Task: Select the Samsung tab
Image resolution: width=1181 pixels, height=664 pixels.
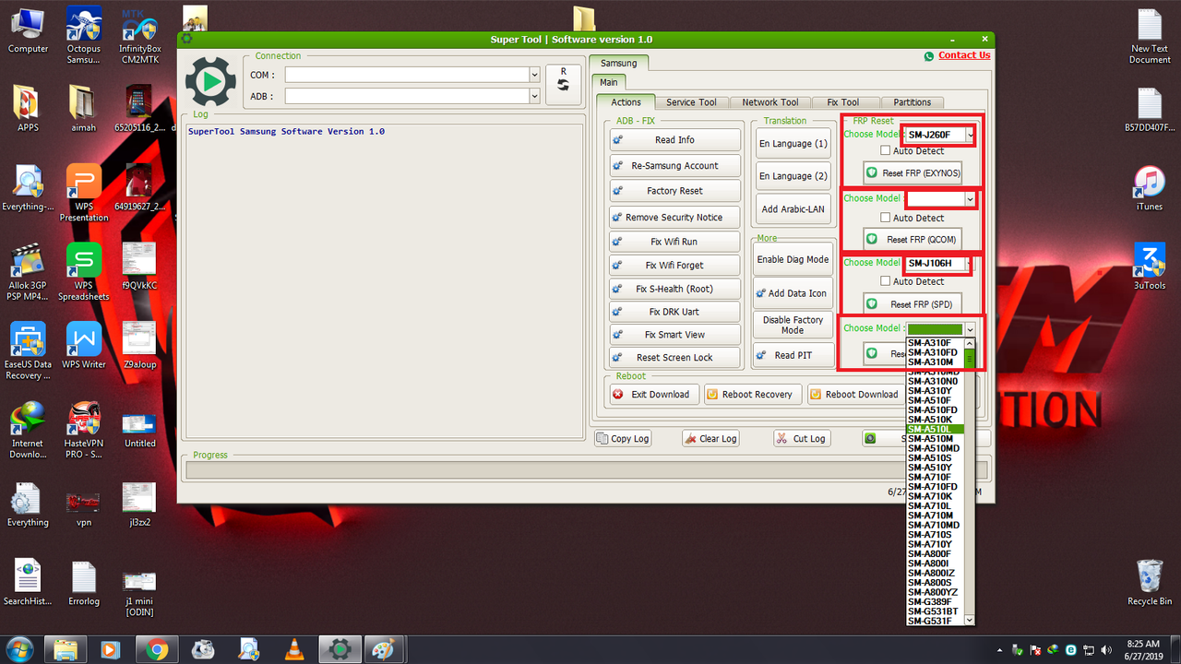Action: click(619, 64)
